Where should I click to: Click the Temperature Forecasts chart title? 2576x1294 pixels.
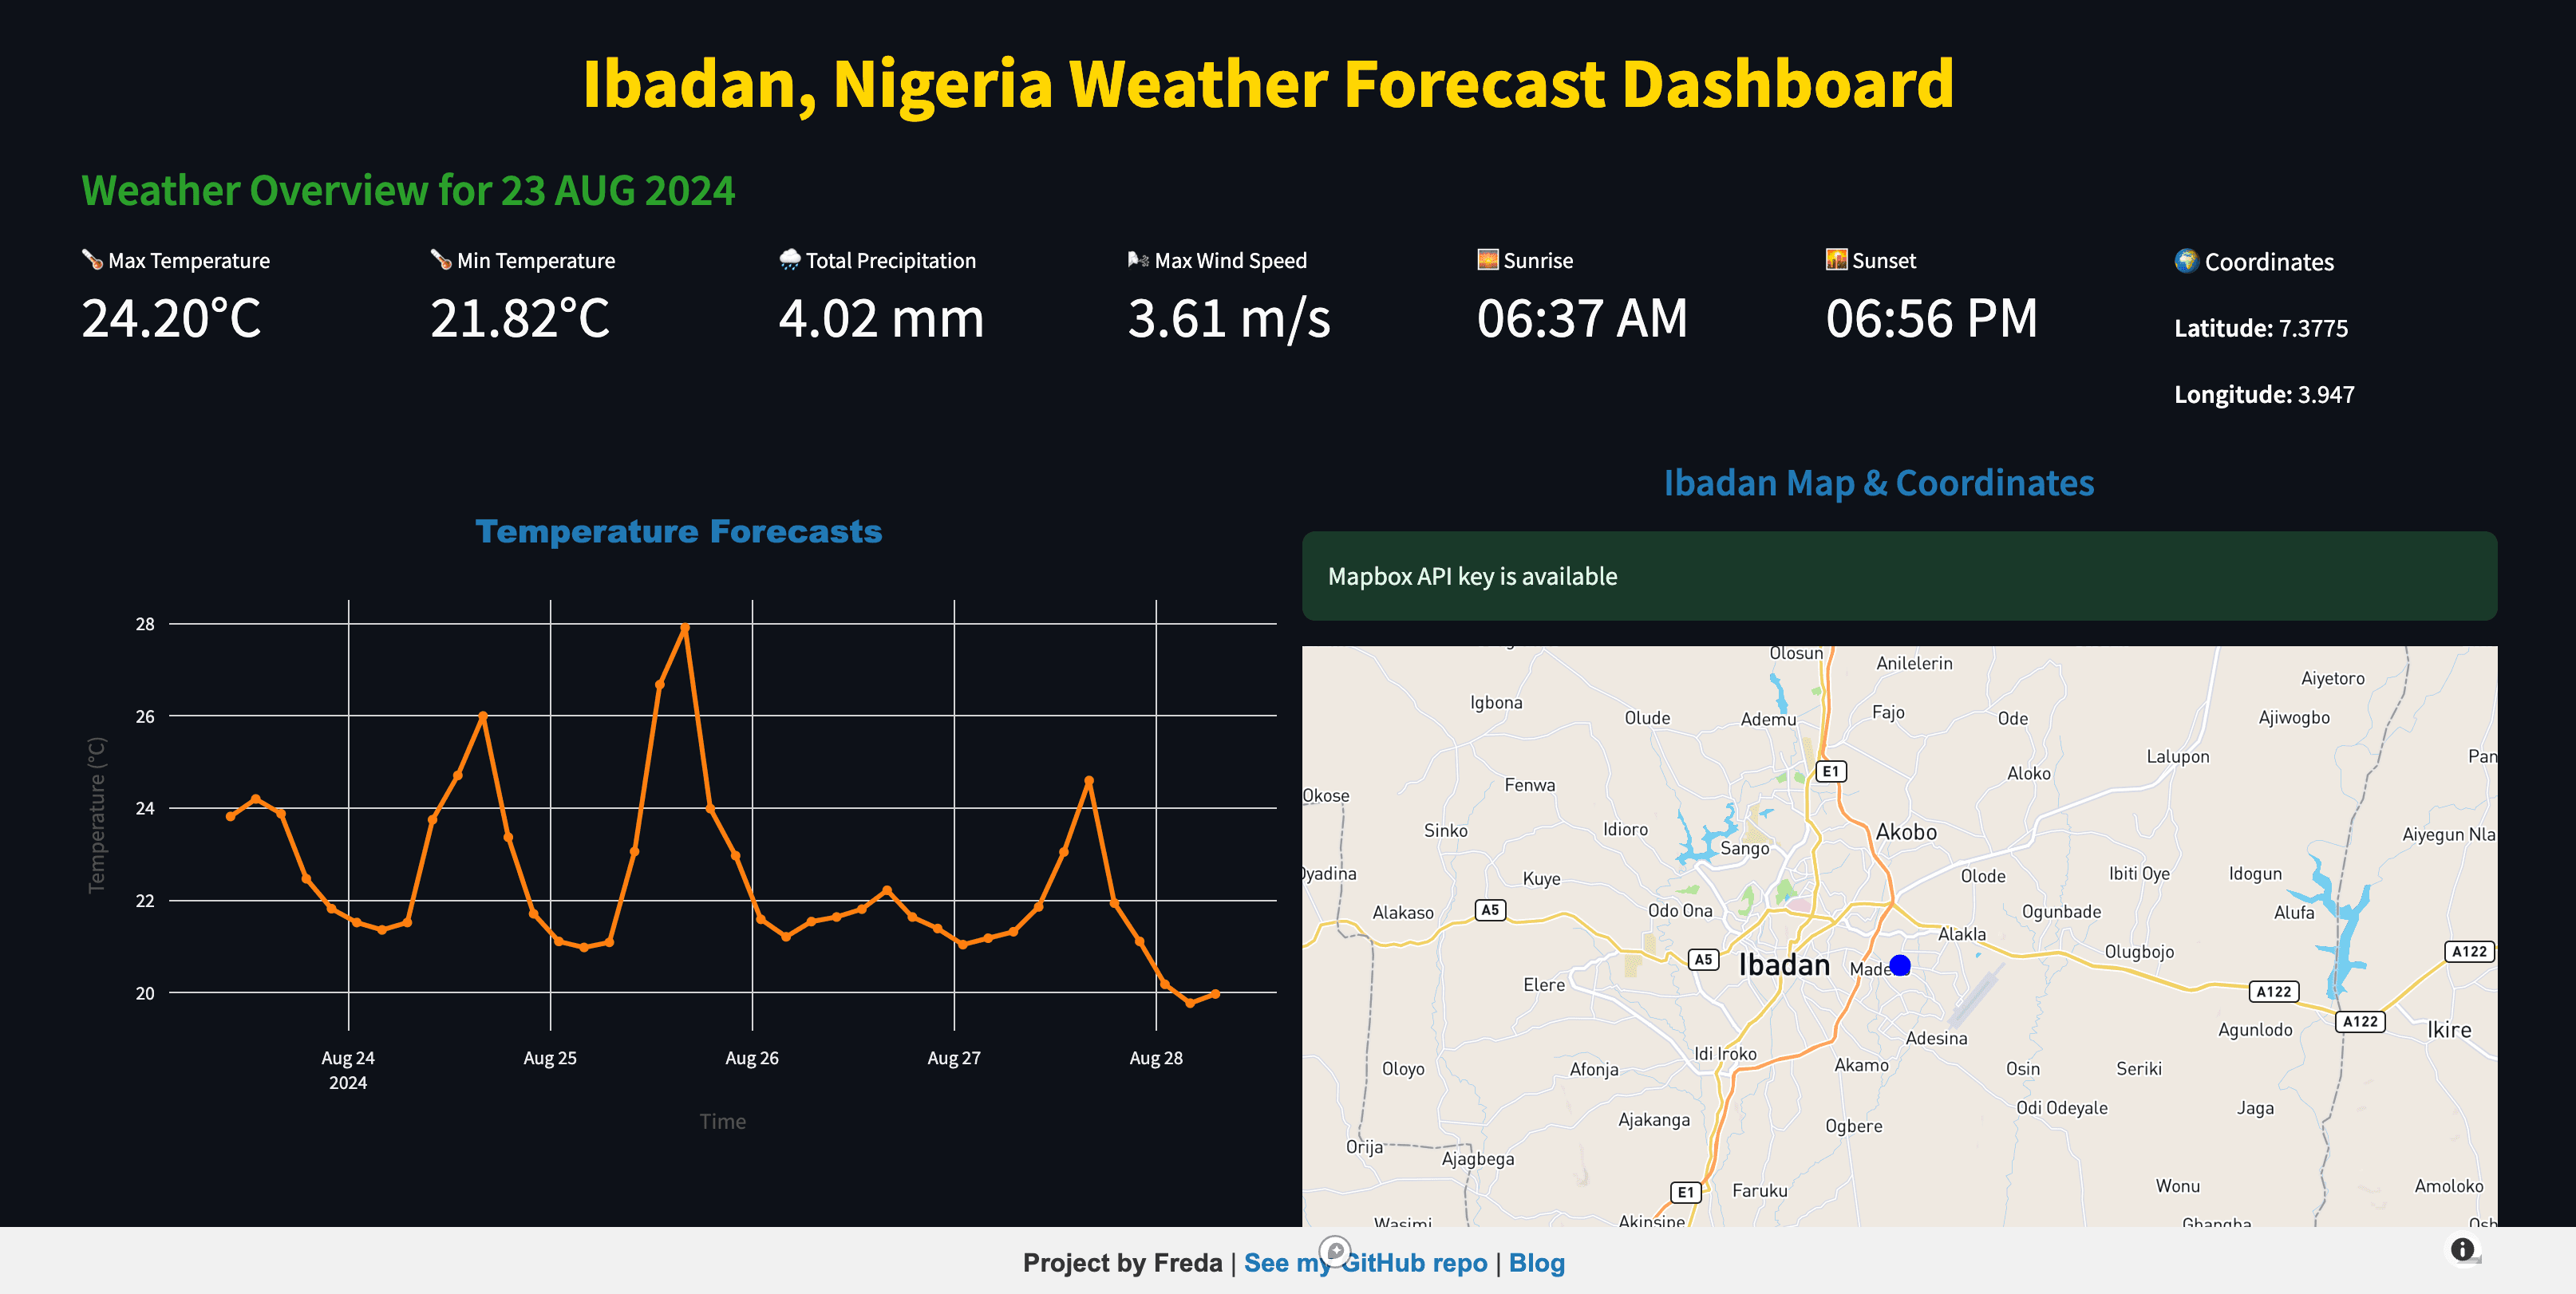point(679,532)
